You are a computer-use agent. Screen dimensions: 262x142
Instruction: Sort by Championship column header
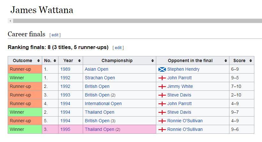point(152,60)
